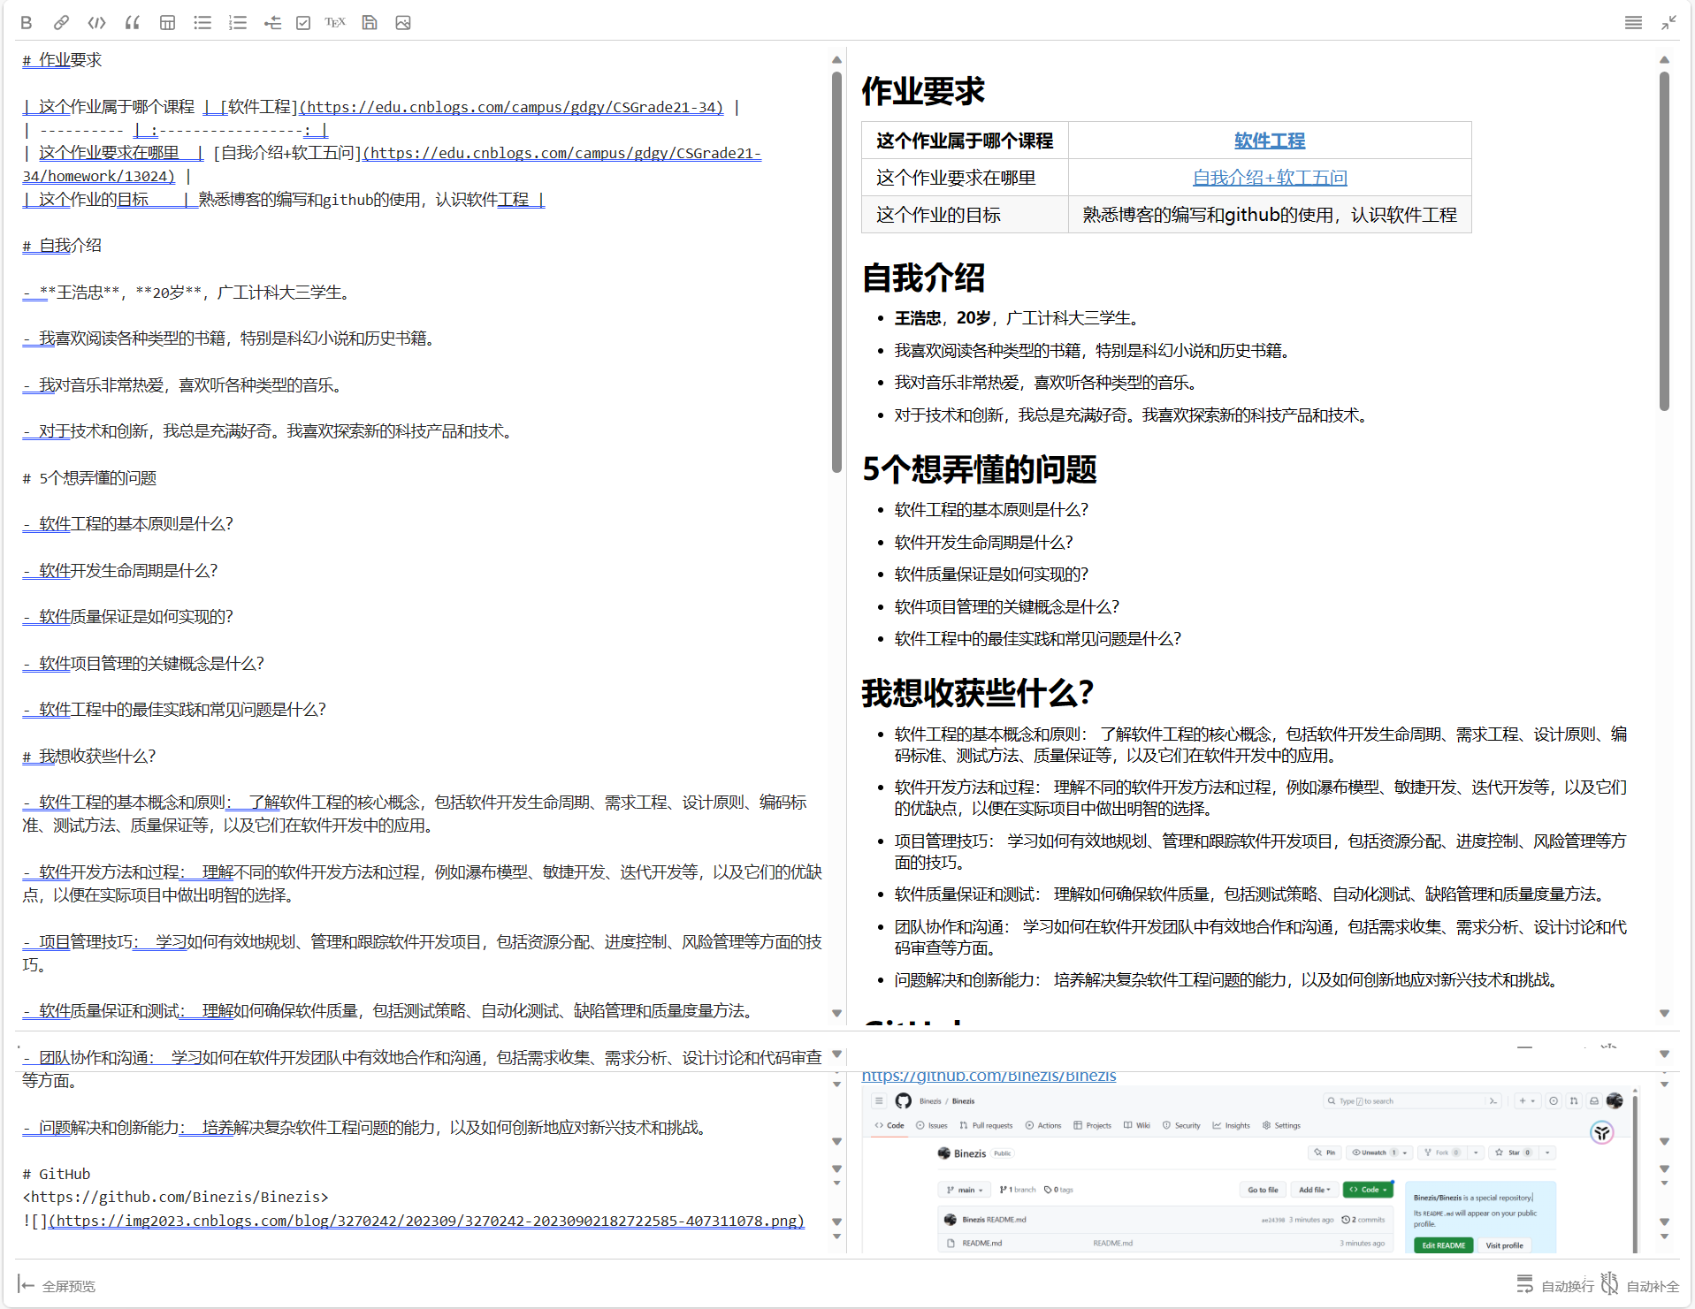The image size is (1695, 1309).
Task: Click the preview scrollbar up arrow
Action: (x=1664, y=60)
